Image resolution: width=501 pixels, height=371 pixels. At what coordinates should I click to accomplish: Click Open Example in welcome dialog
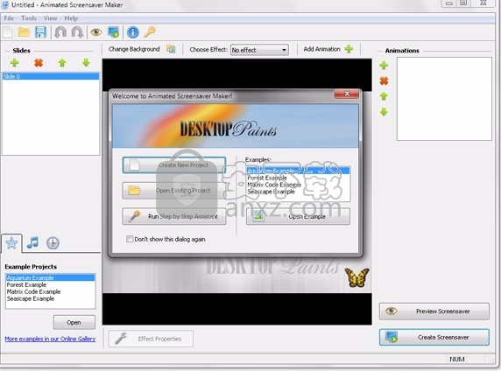point(298,216)
